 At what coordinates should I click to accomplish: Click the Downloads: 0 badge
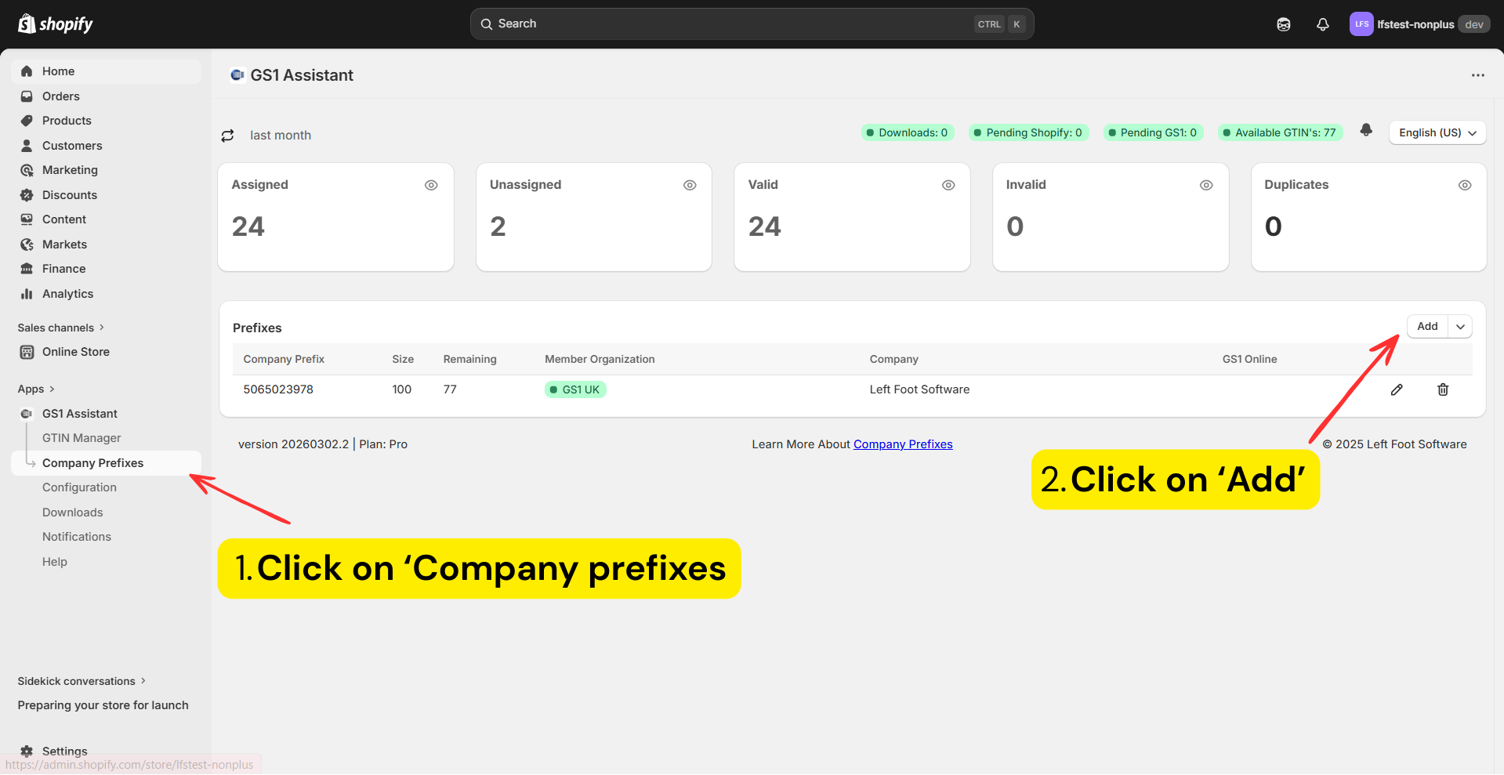coord(908,132)
